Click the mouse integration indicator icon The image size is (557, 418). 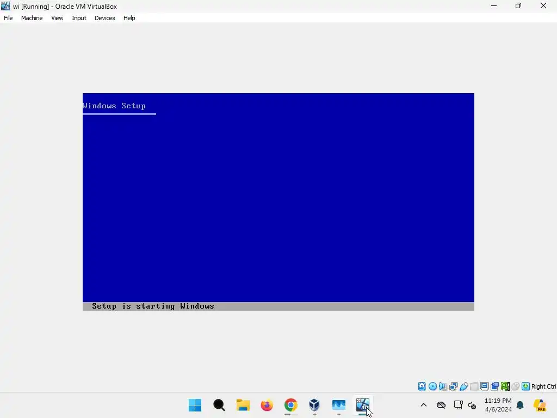(x=516, y=386)
